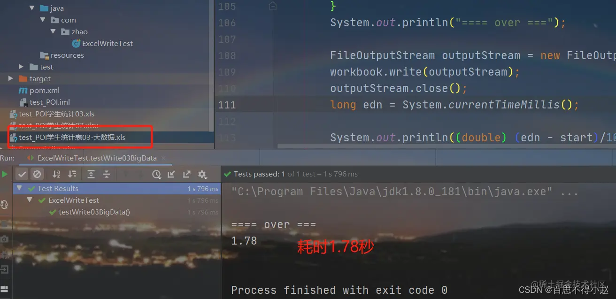The image size is (616, 299).
Task: Select the ExcelWriteTest.testWrite03BigData run tab
Action: pyautogui.click(x=97, y=158)
